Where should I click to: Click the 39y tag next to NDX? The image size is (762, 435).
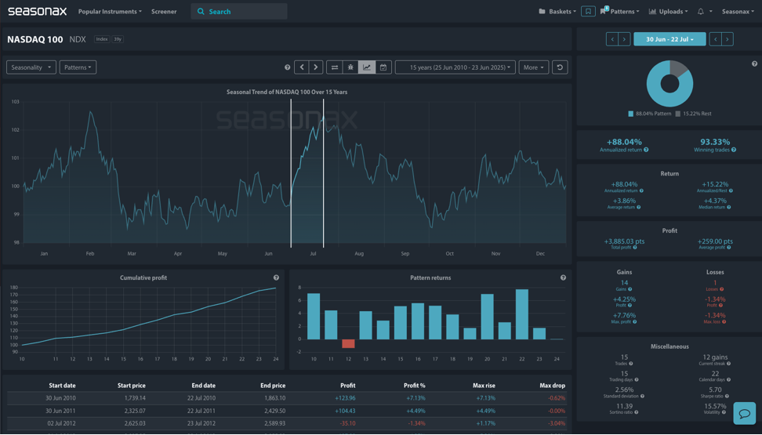(118, 39)
